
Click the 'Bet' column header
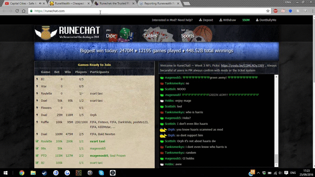57,72
